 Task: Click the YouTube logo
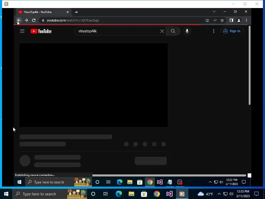pos(41,31)
